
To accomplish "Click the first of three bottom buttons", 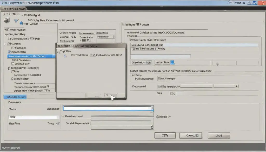I will click(165, 135).
